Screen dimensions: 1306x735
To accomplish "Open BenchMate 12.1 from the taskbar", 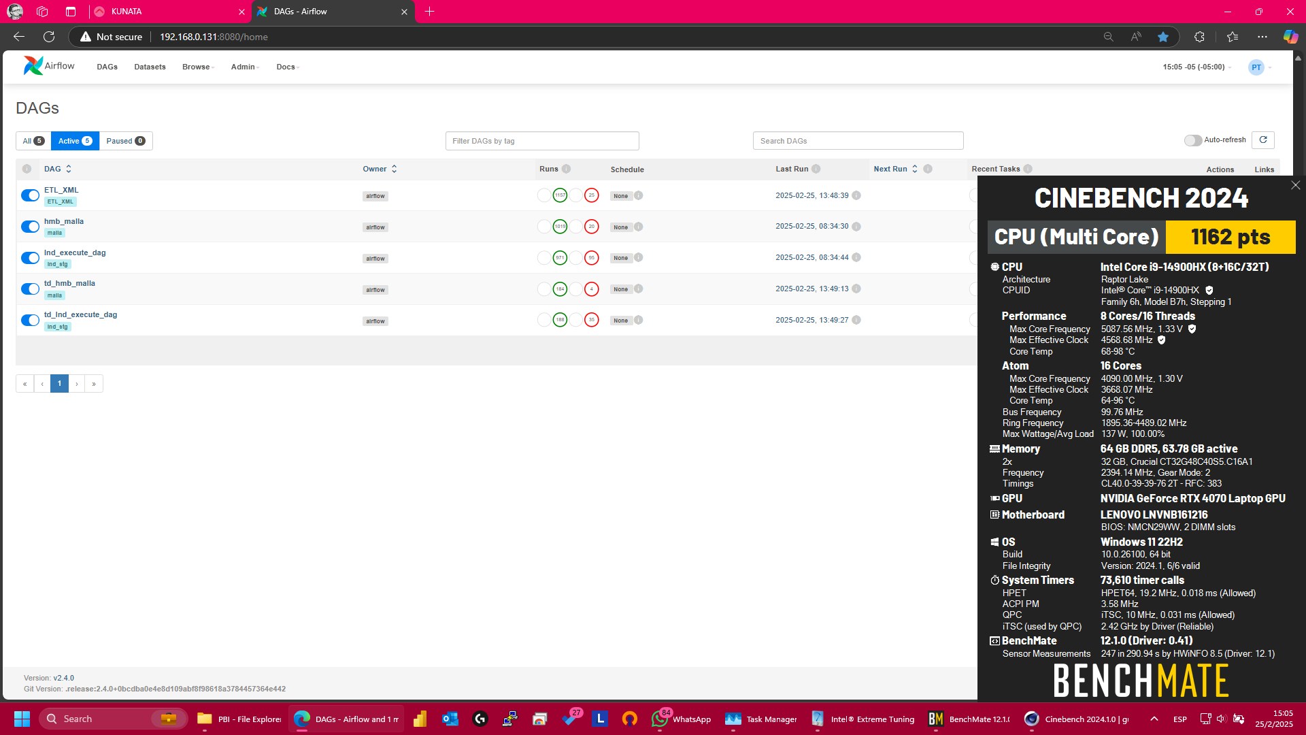I will [x=969, y=719].
